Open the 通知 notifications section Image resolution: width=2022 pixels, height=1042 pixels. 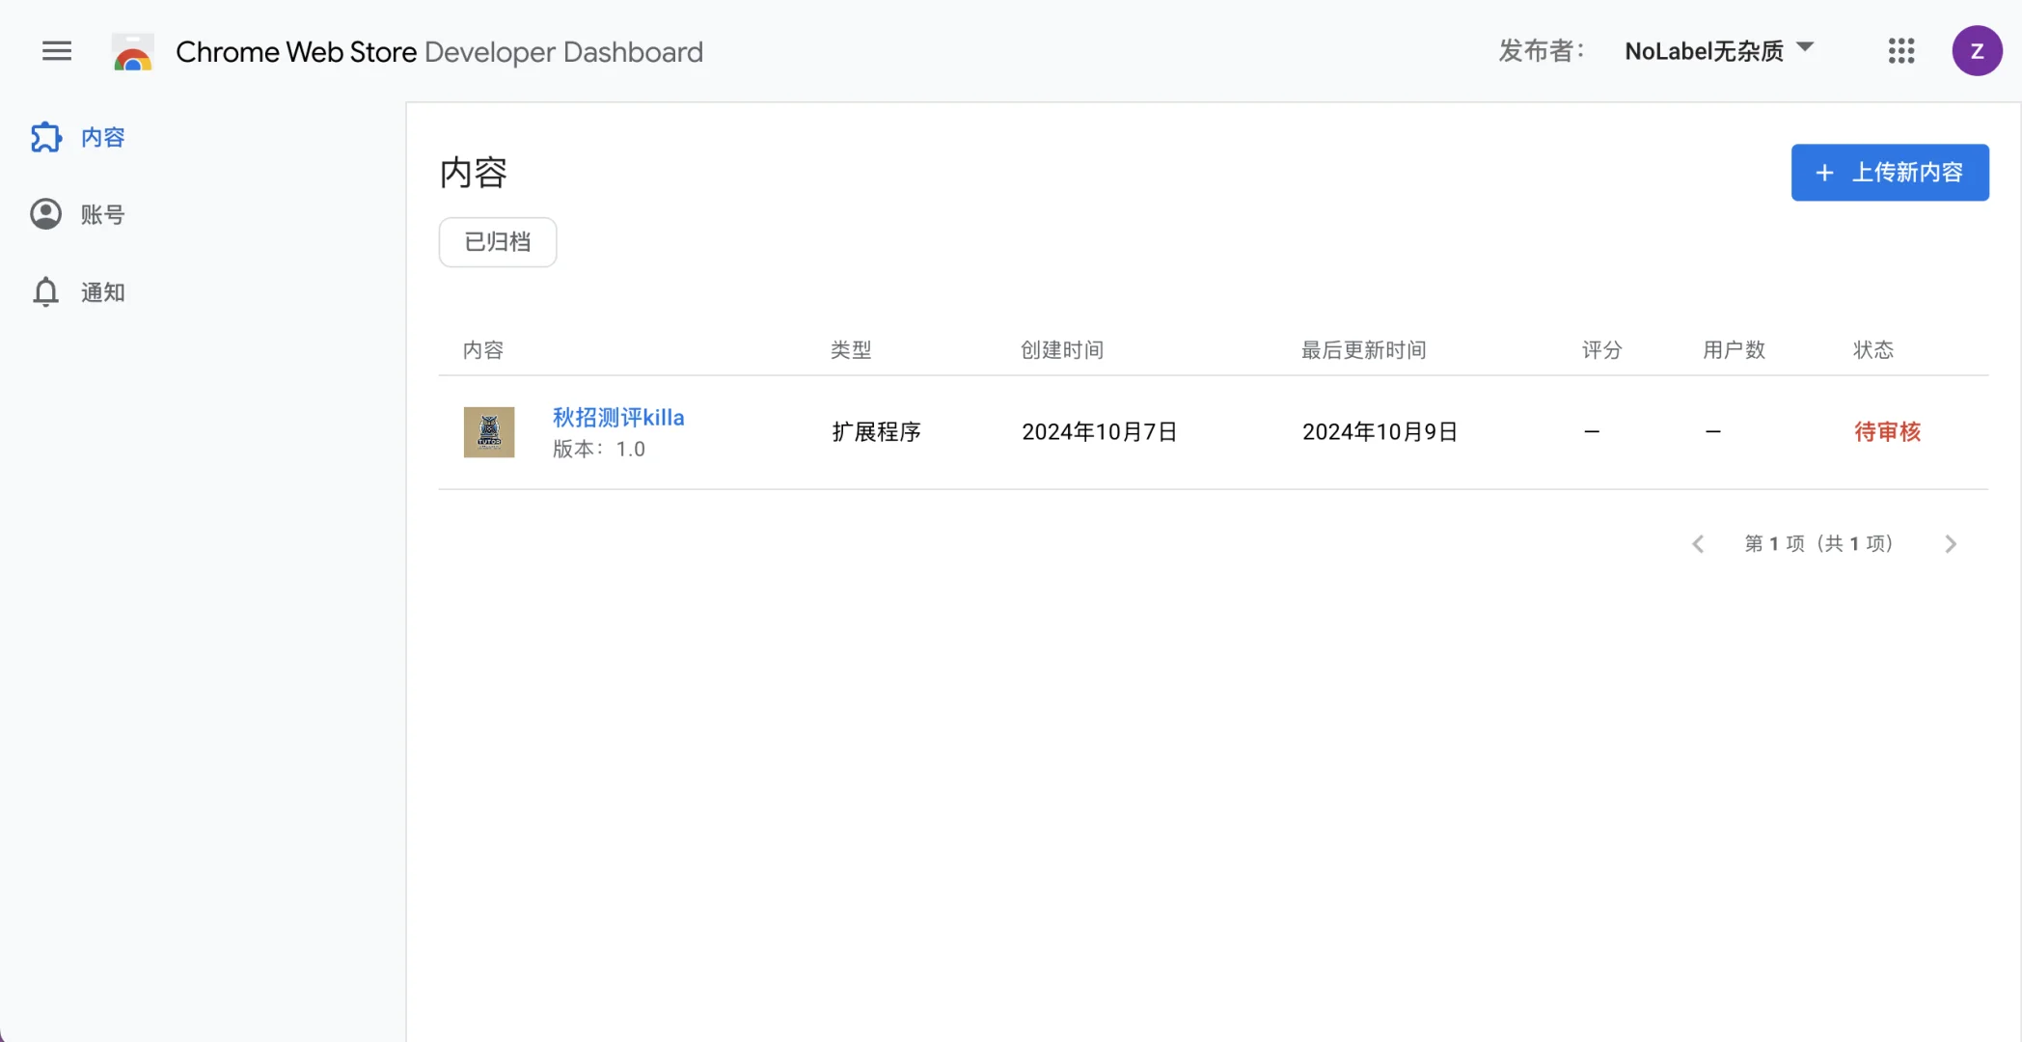coord(102,291)
